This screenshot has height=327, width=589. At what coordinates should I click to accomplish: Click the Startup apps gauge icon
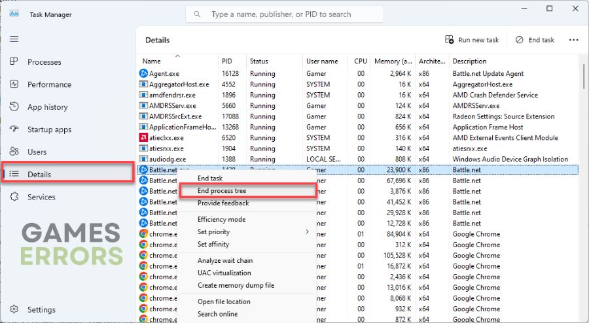click(14, 129)
